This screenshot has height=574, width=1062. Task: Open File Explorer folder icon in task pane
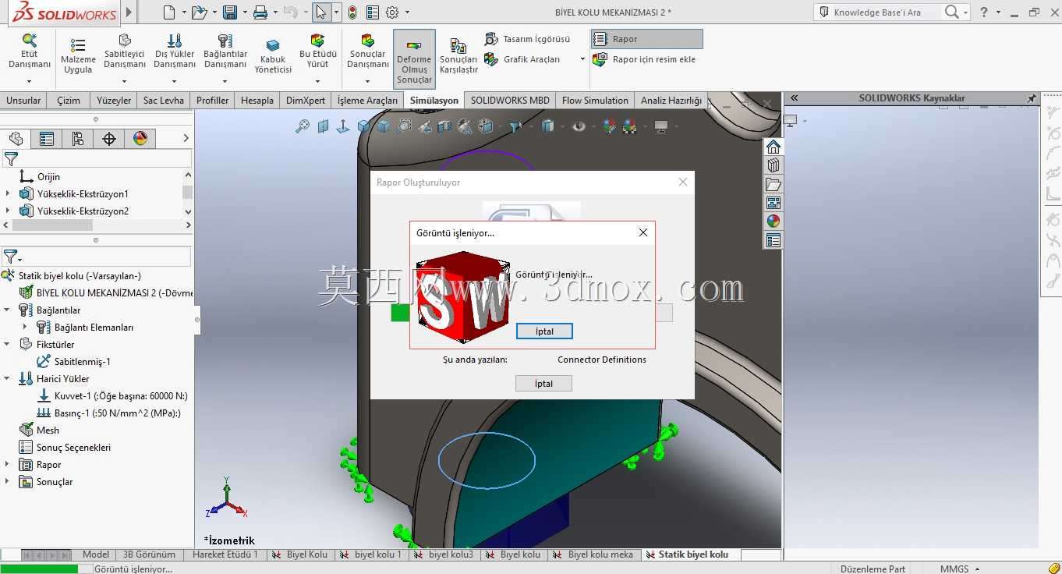coord(773,184)
